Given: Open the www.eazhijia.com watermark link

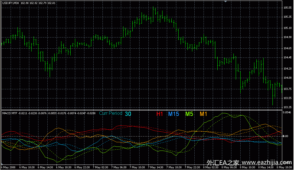Looking at the screenshot, I should point(266,162).
